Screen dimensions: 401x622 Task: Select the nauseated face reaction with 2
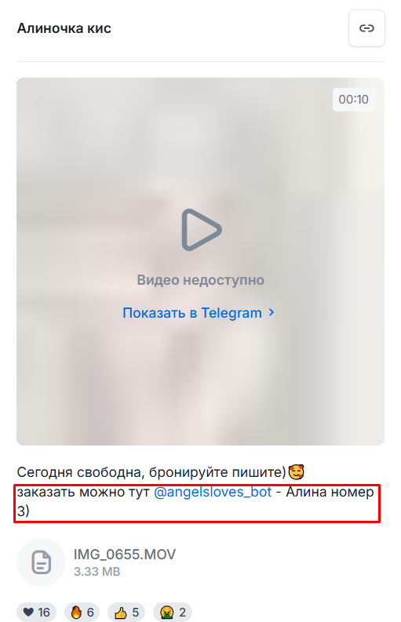pyautogui.click(x=173, y=612)
